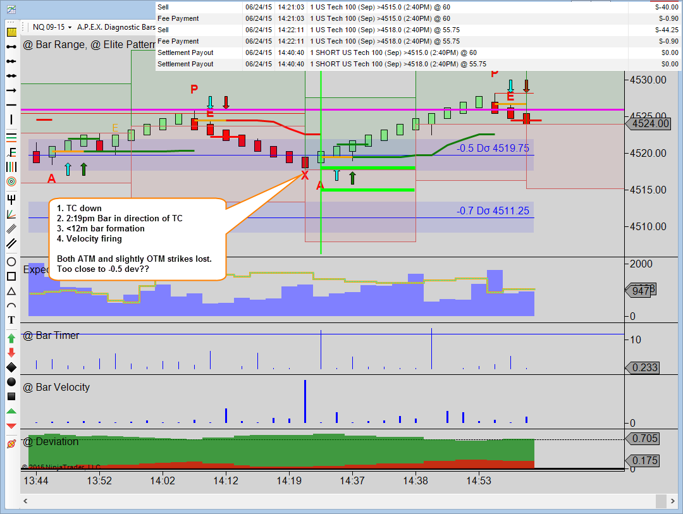Viewport: 683px width, 514px height.
Task: Select the Ellipse drawing tool
Action: (x=11, y=262)
